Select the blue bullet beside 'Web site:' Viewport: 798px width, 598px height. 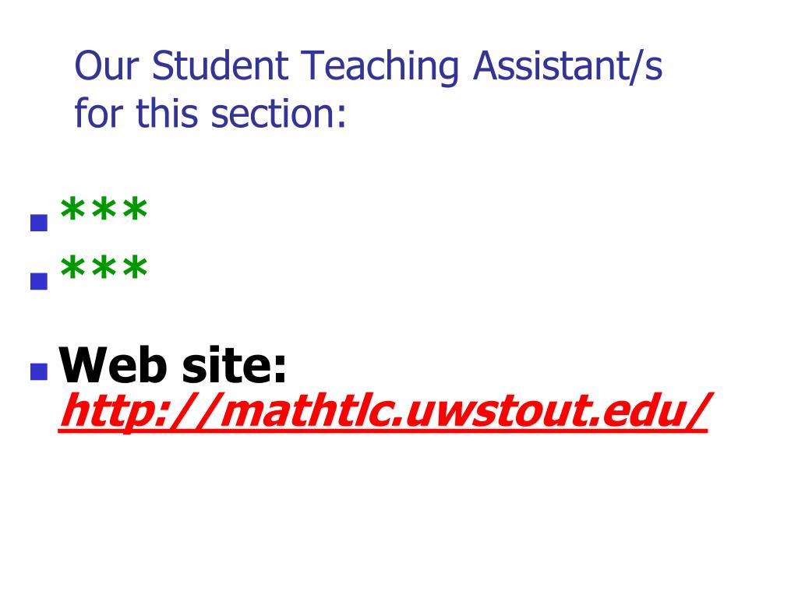pyautogui.click(x=39, y=371)
